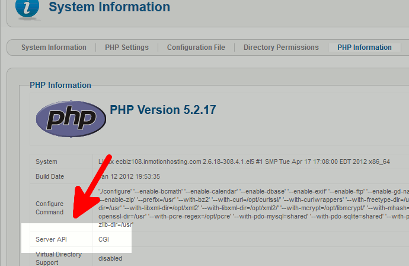Screen dimensions: 409x266
Task: Open the System Information tab
Action: click(54, 47)
